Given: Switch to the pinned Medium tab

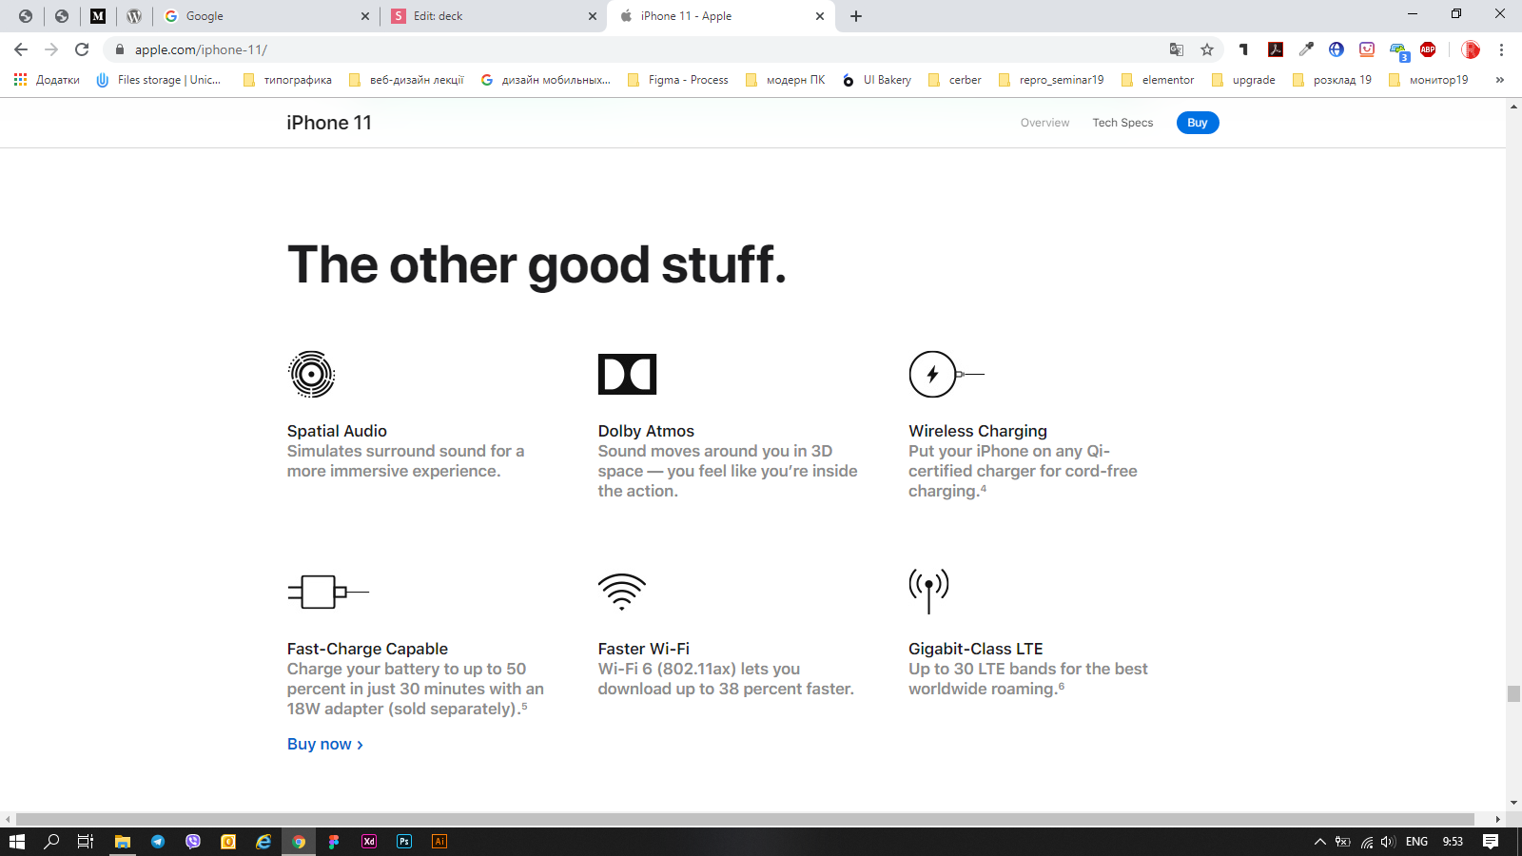Looking at the screenshot, I should click(x=98, y=16).
